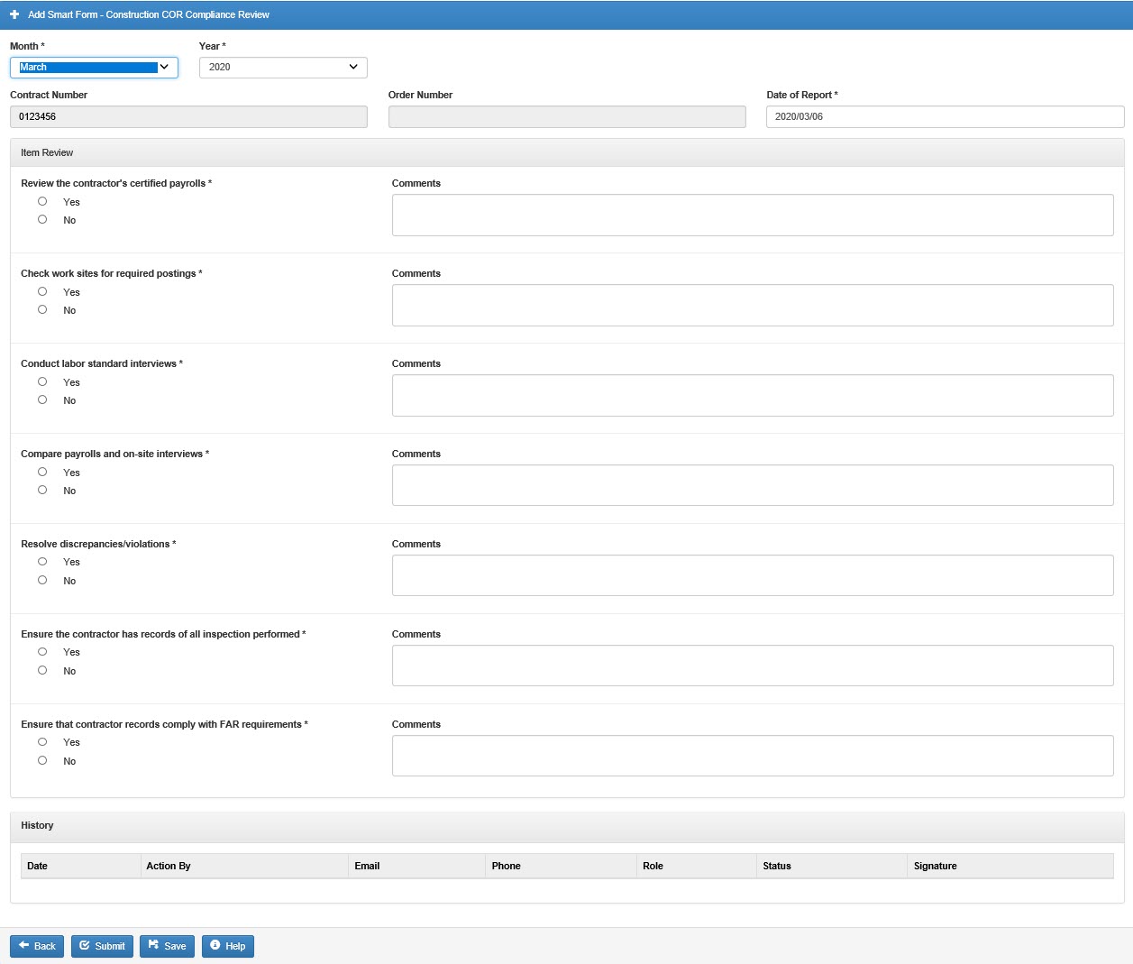Viewport: 1133px width, 964px height.
Task: Mark Yes for resolving discrepancies/violations
Action: pyautogui.click(x=42, y=562)
